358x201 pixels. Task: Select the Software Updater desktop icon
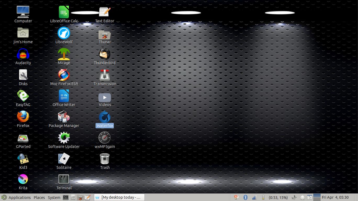tap(64, 138)
